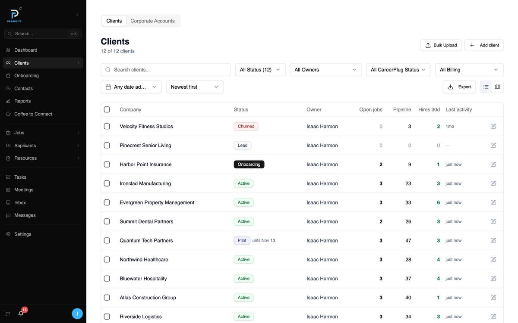The image size is (518, 323).
Task: Check the Quantum Tech Partners checkbox
Action: [x=107, y=240]
